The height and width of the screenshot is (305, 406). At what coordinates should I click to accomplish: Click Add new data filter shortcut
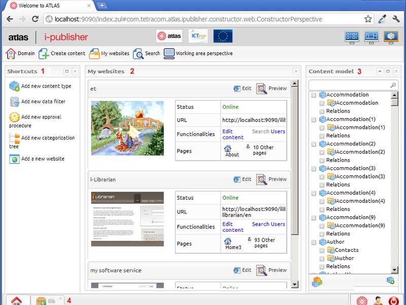click(37, 101)
